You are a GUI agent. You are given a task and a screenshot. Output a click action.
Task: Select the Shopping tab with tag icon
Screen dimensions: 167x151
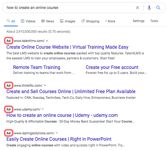90,21
